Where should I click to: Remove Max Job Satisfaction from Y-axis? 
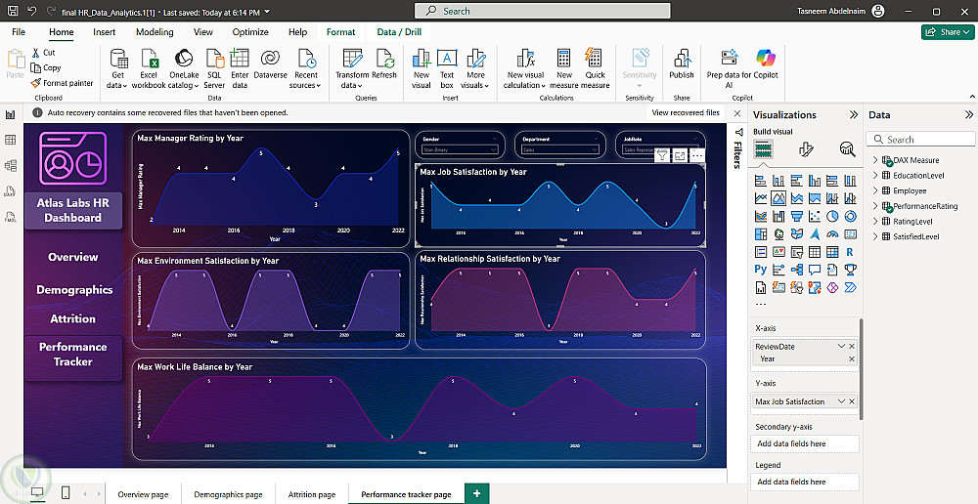pyautogui.click(x=852, y=401)
